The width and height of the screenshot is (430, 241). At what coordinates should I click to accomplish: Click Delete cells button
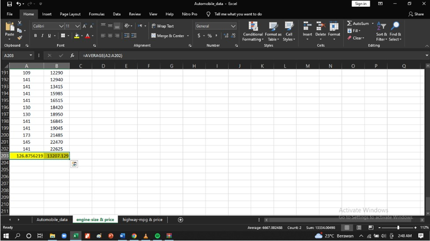pyautogui.click(x=320, y=32)
